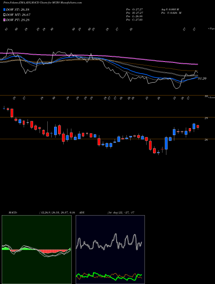Select the Pre C: 27.05 value

tap(135, 20)
